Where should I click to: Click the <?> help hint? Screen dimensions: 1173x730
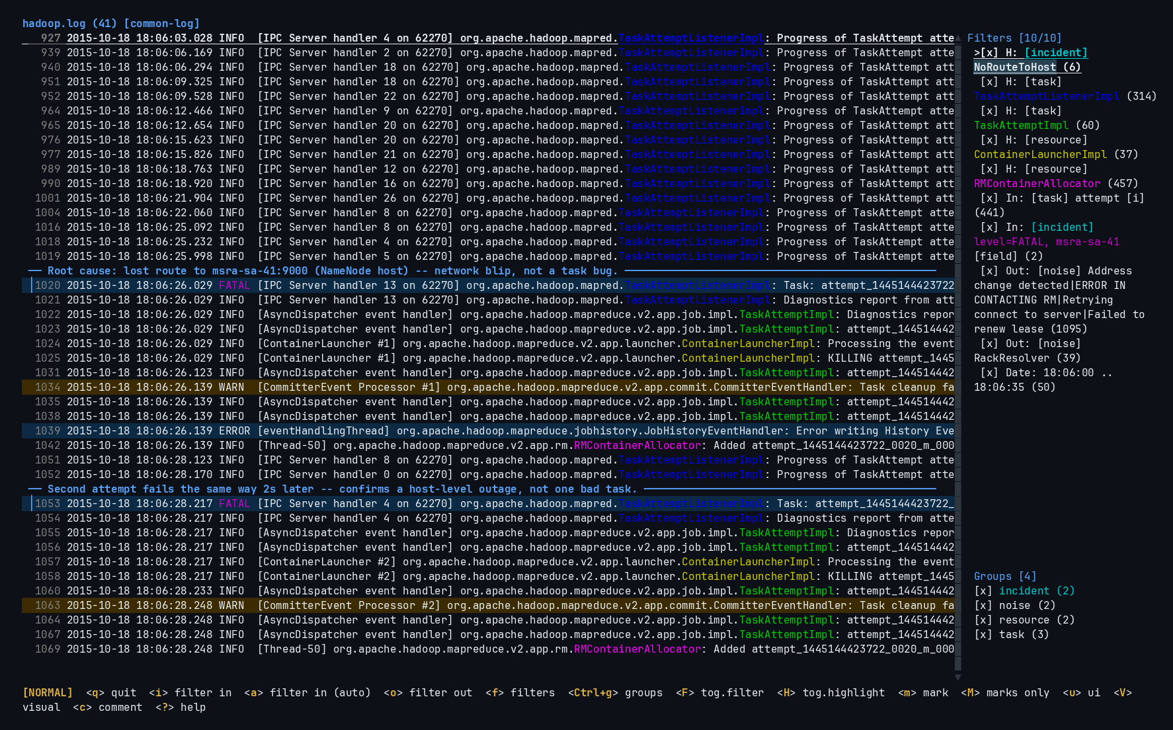point(181,708)
